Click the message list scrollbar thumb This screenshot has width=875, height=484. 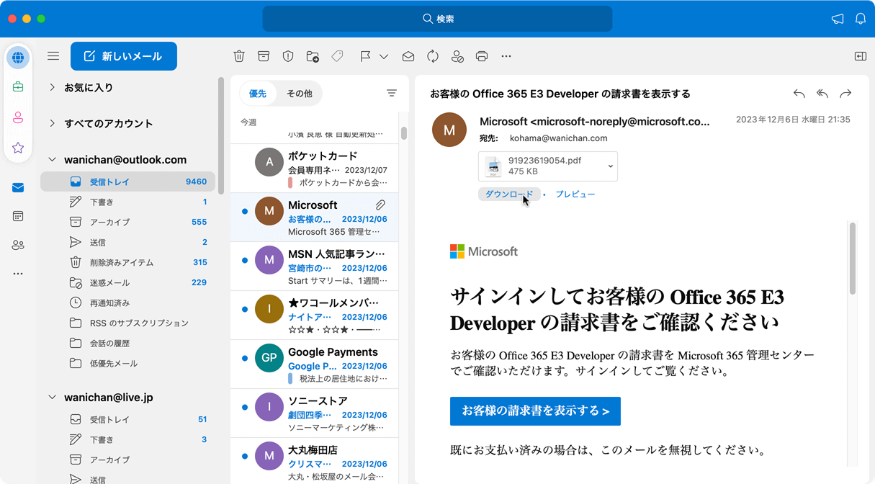pyautogui.click(x=404, y=133)
